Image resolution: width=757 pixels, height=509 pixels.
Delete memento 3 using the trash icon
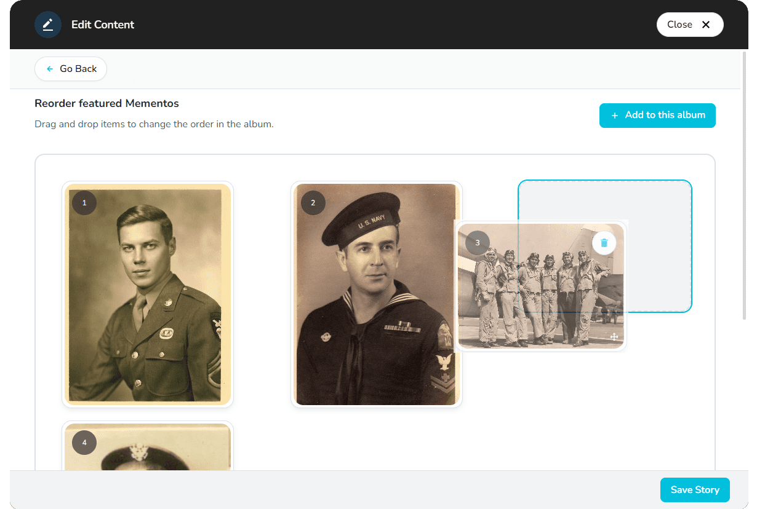pyautogui.click(x=604, y=243)
